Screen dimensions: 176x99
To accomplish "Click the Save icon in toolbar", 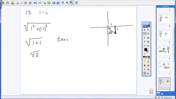I will point(7,3).
